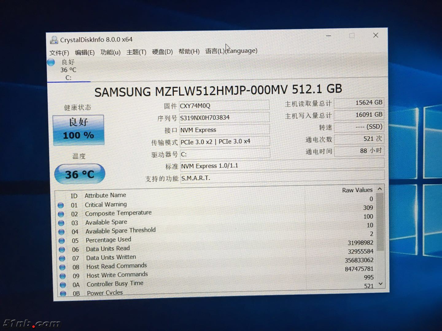Screen dimensions: 442x331
Task: Click the 36 °C temperature button
Action: tap(80, 174)
